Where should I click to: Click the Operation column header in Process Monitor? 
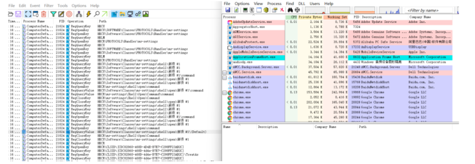(81, 22)
